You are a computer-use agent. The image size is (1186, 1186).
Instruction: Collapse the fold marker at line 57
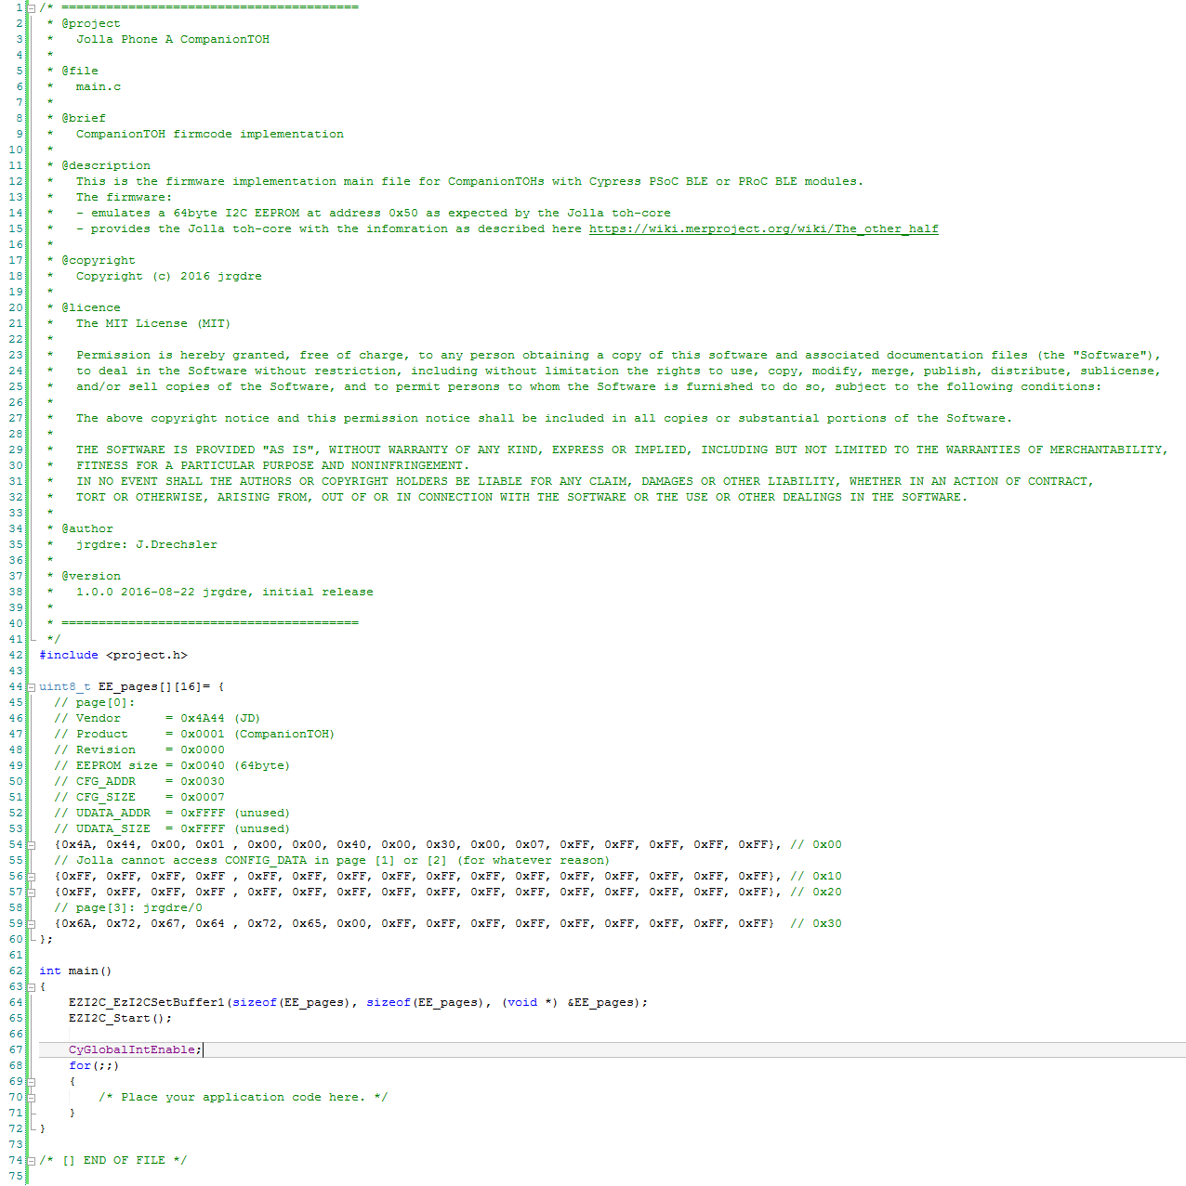click(x=32, y=893)
